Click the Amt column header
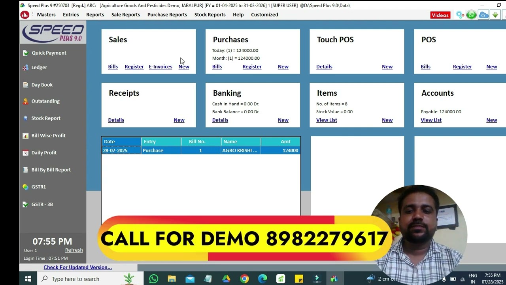This screenshot has width=506, height=285. [281, 142]
